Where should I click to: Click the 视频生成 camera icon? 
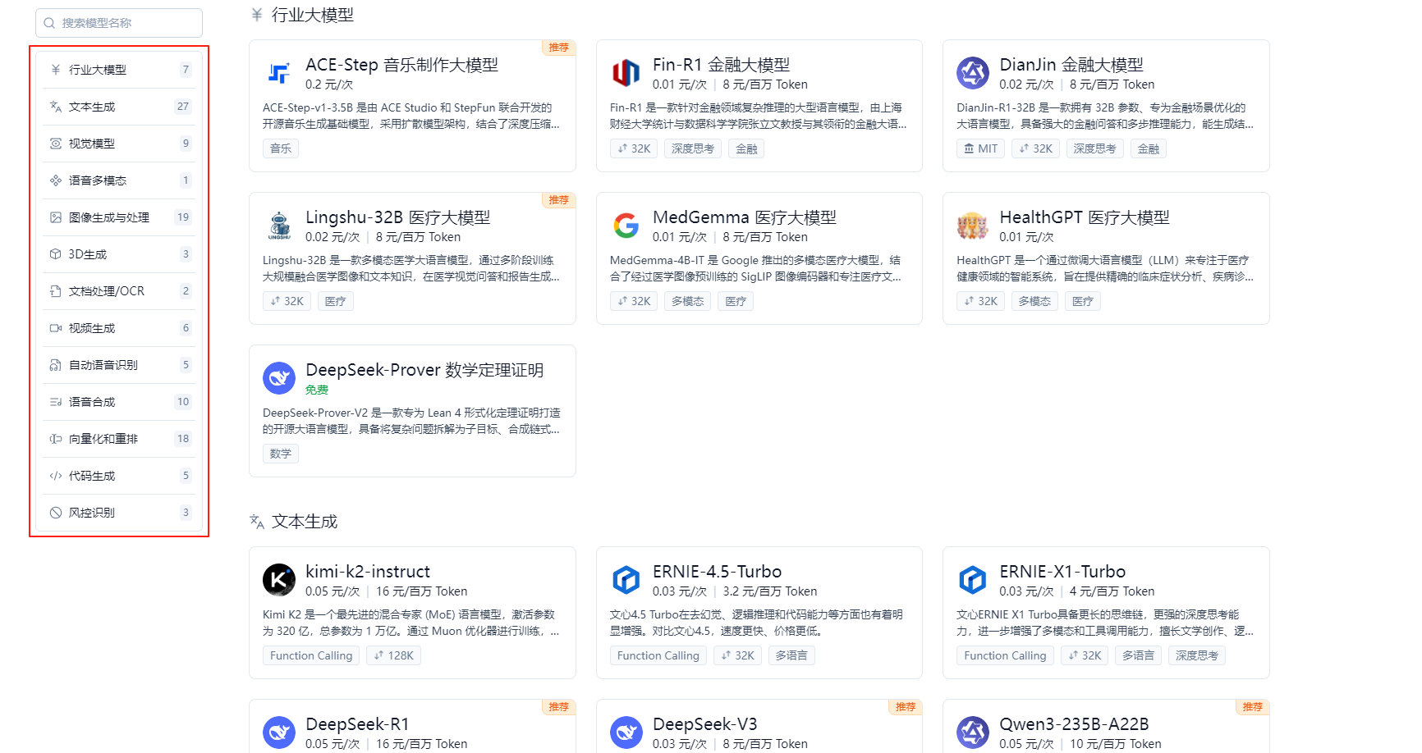pos(56,328)
